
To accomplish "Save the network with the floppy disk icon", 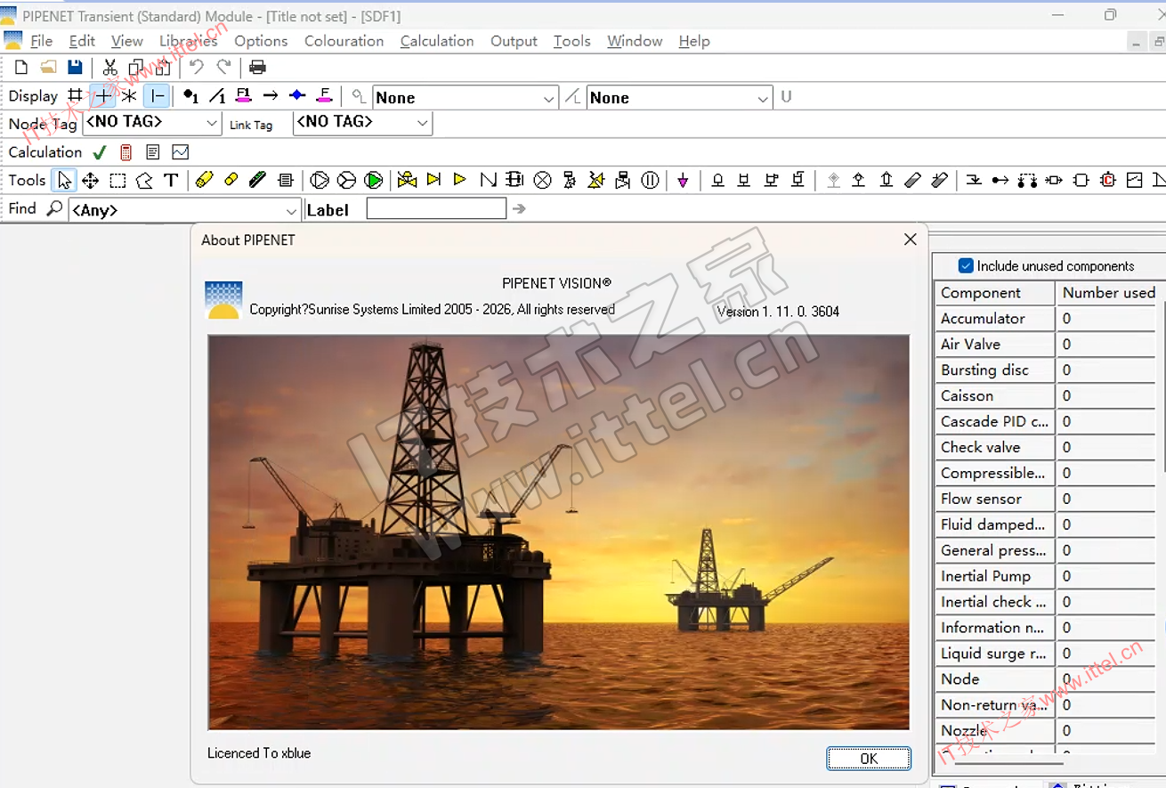I will click(x=75, y=67).
